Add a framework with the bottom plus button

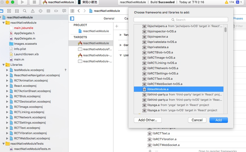150,151
